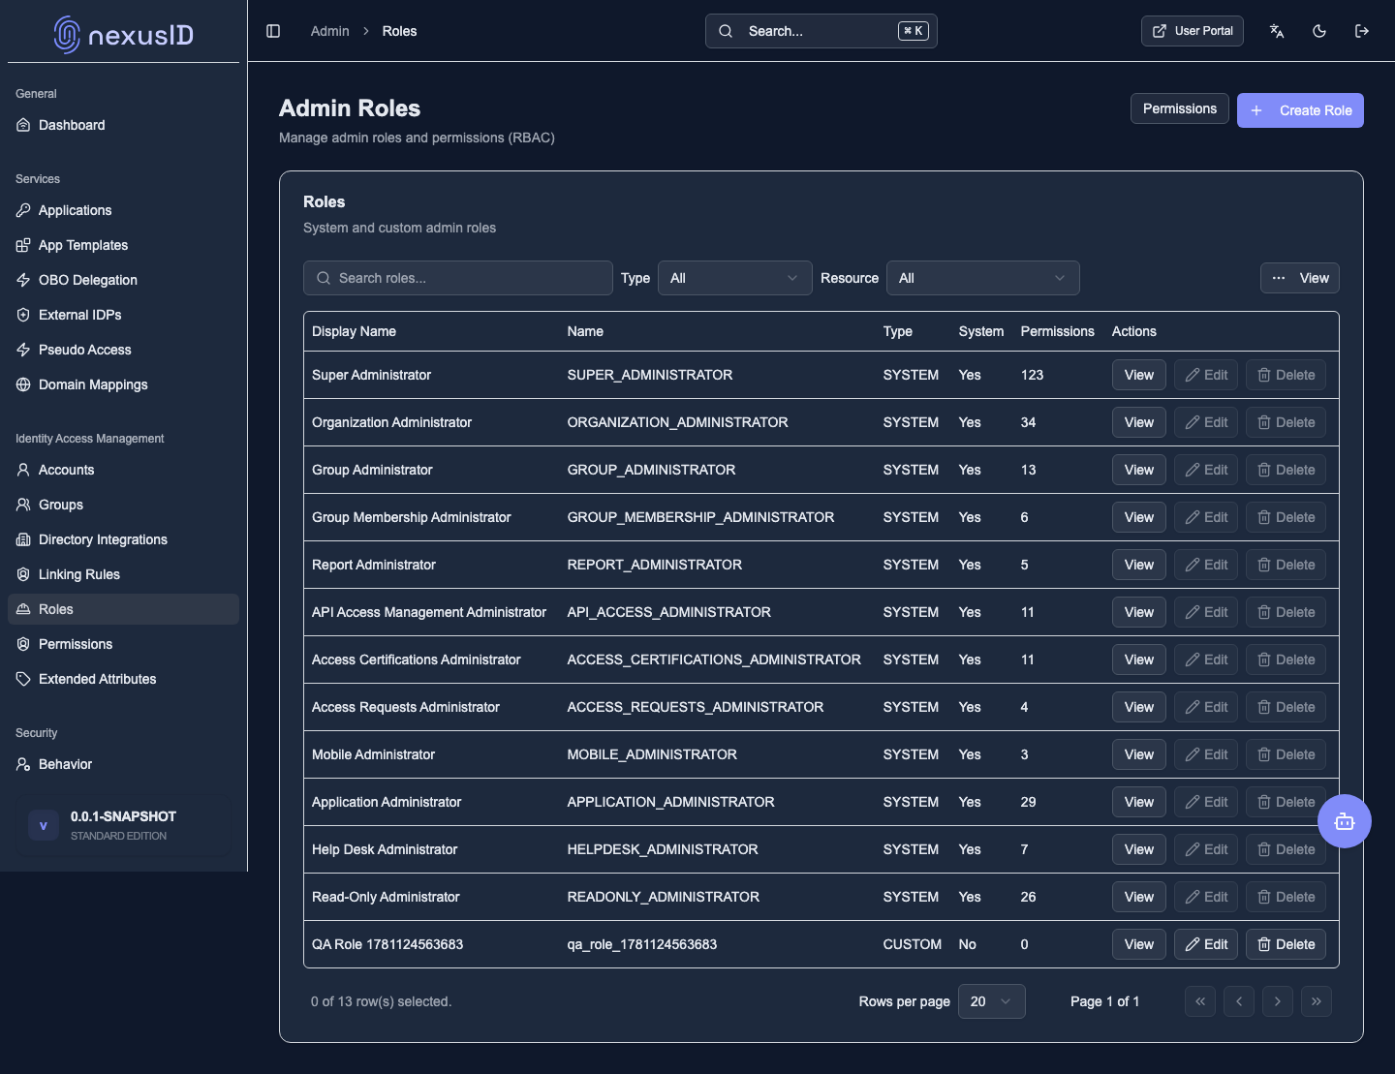This screenshot has width=1395, height=1074.
Task: Open the Rows per page dropdown
Action: (x=992, y=1001)
